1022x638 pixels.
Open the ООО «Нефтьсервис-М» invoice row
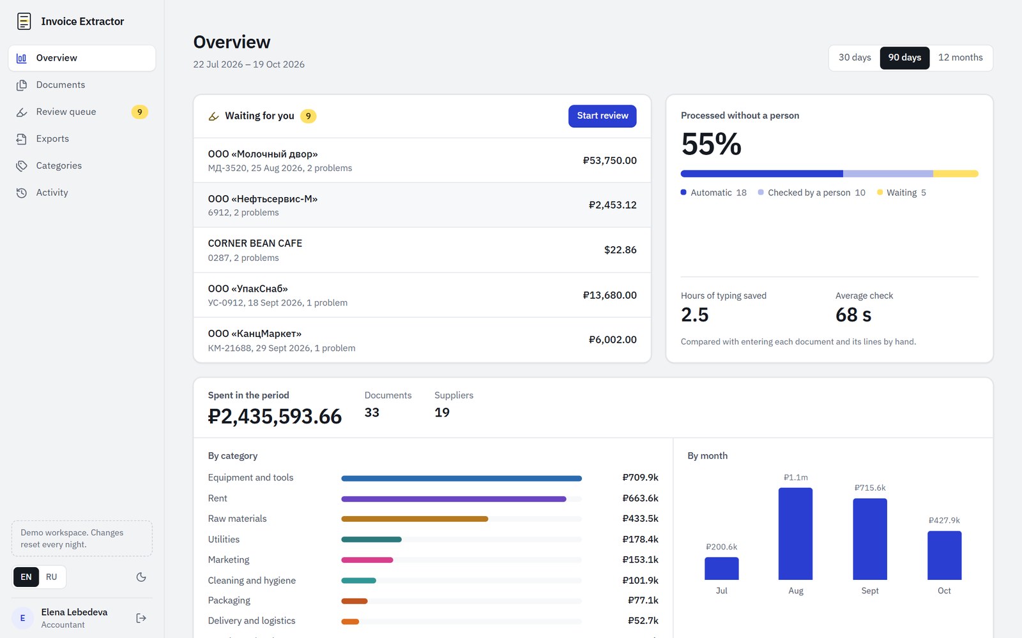422,205
